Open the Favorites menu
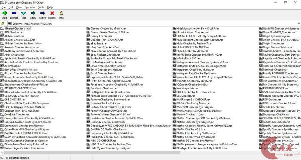Viewport: 301px width, 160px height. point(30,7)
